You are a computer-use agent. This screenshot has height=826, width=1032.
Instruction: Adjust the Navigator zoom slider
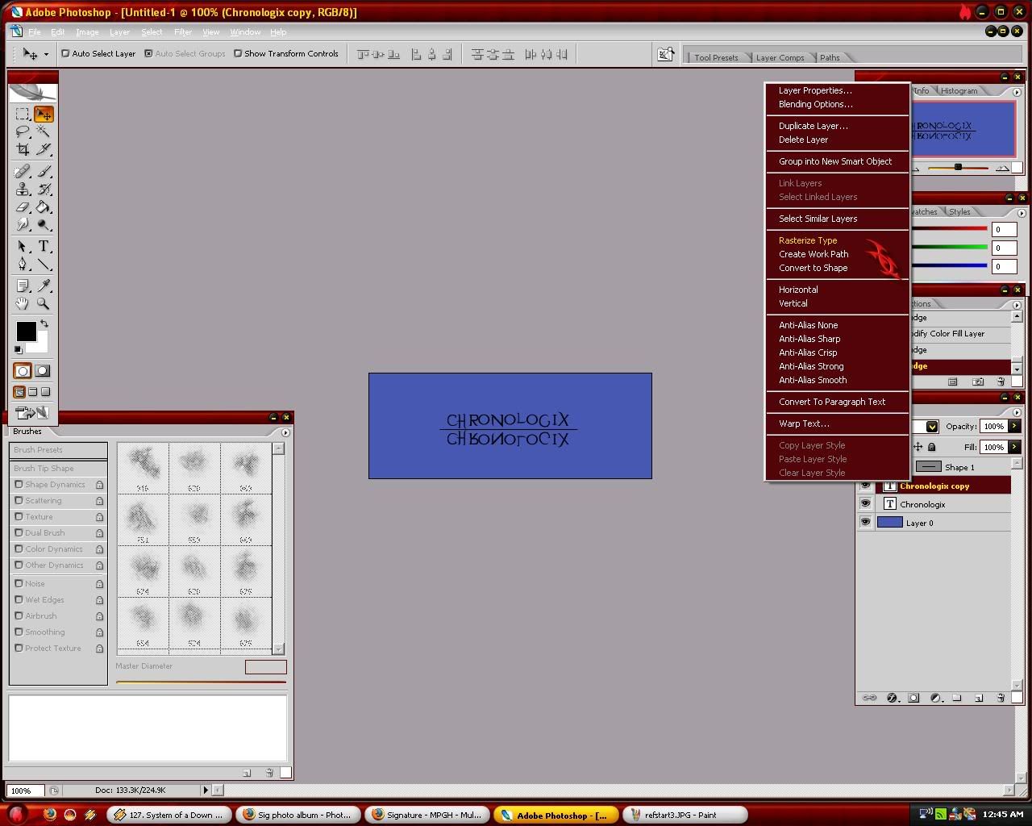tap(958, 168)
